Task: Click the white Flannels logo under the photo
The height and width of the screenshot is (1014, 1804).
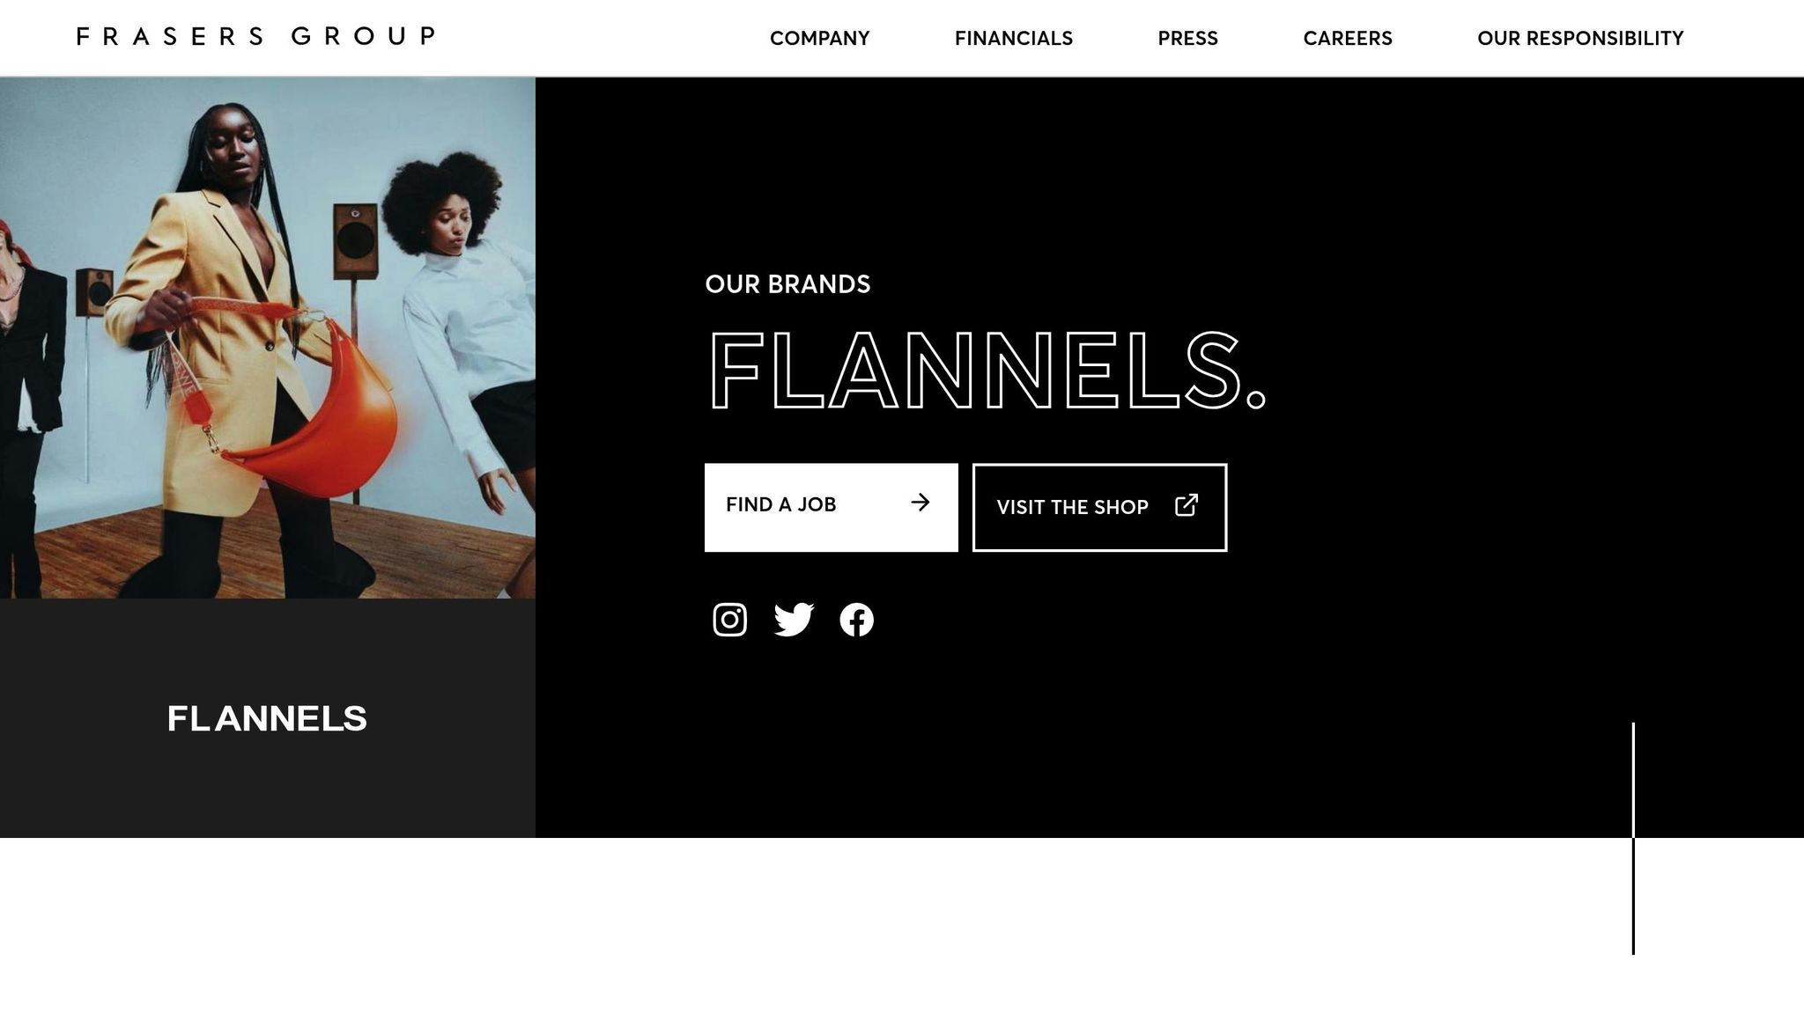Action: pos(267,718)
